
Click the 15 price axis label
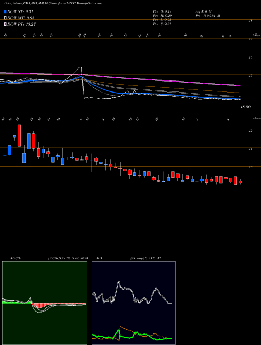tap(250, 76)
